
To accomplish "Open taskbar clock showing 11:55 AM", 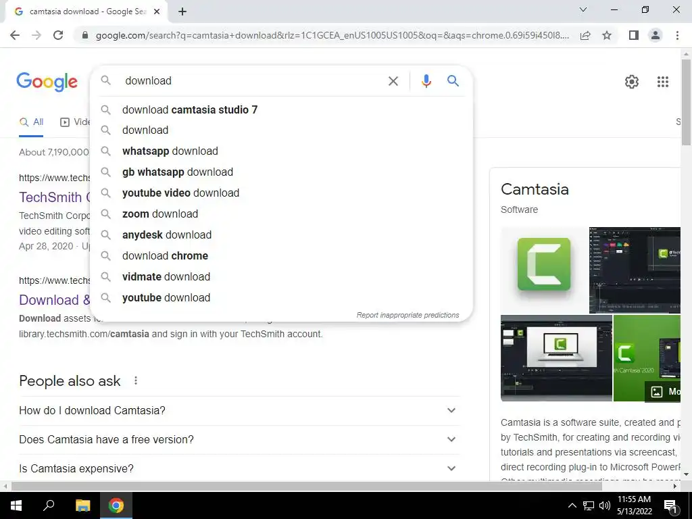I will (634, 505).
